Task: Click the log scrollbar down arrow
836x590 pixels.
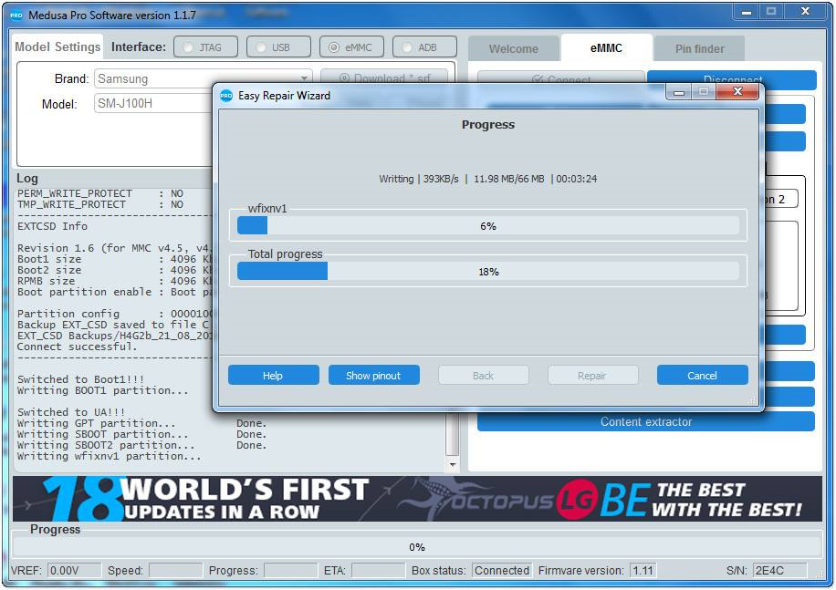Action: click(452, 465)
